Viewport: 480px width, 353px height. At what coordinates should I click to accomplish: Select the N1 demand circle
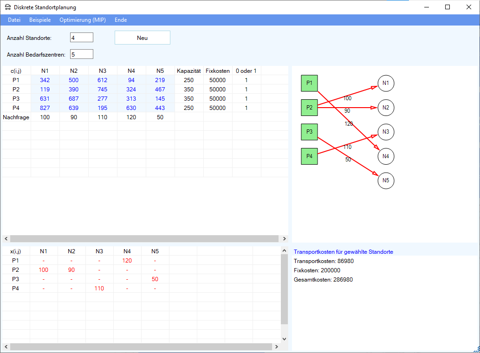[x=386, y=83]
